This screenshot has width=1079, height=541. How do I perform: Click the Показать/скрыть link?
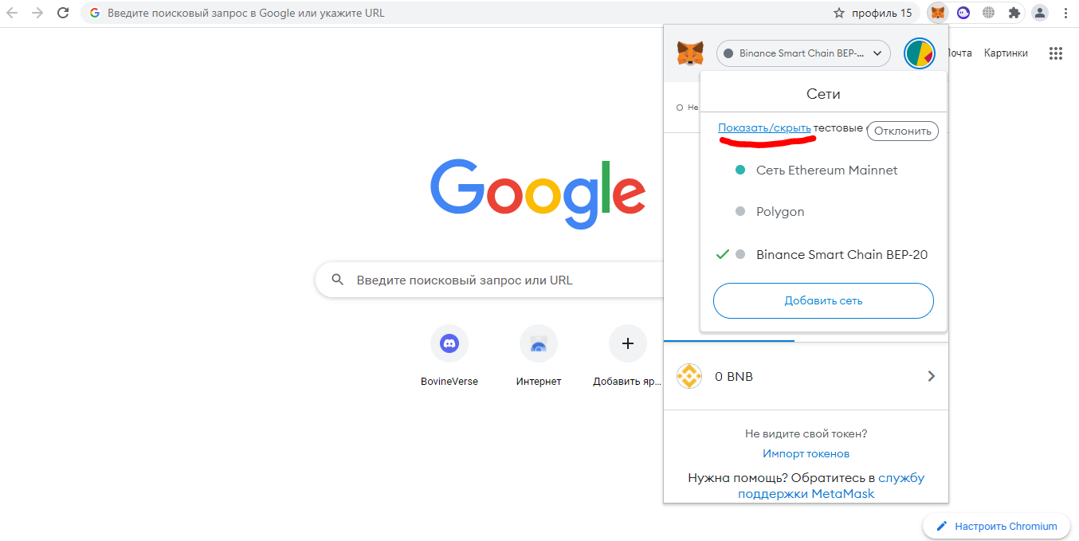[x=764, y=128]
